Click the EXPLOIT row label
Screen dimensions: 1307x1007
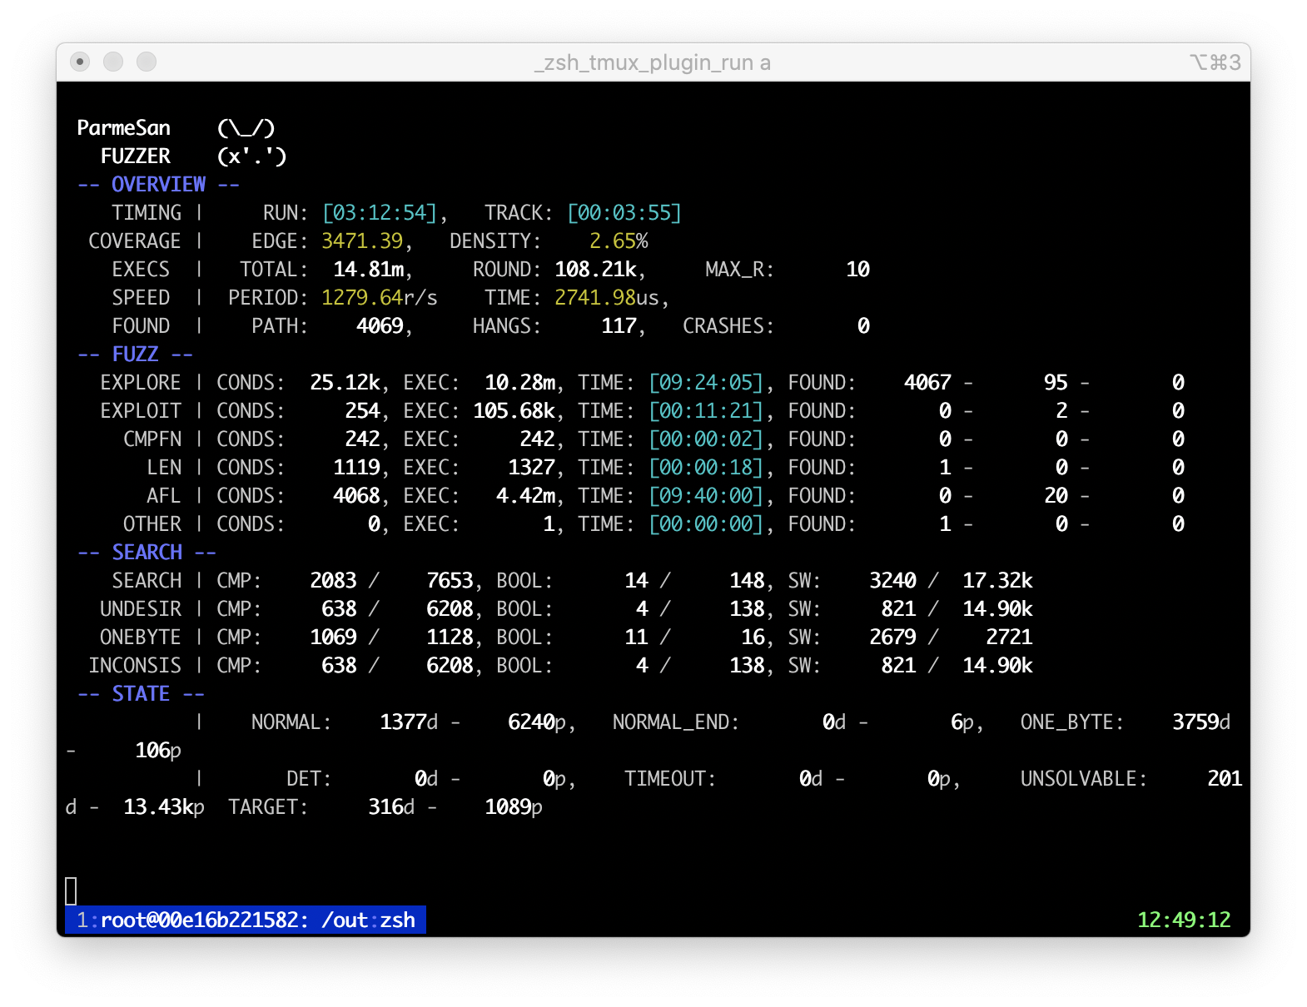pyautogui.click(x=141, y=411)
